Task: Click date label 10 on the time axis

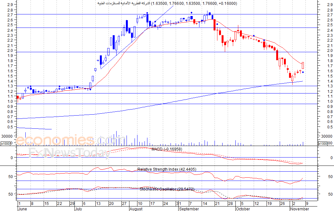Action: click(140, 204)
